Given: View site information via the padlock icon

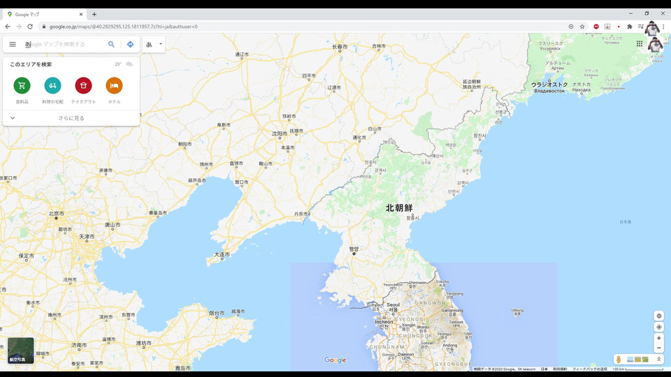Looking at the screenshot, I should (x=43, y=27).
